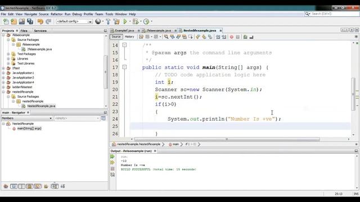This screenshot has width=360, height=202.
Task: Toggle Show Inherited Members in Navigator
Action: click(6, 186)
